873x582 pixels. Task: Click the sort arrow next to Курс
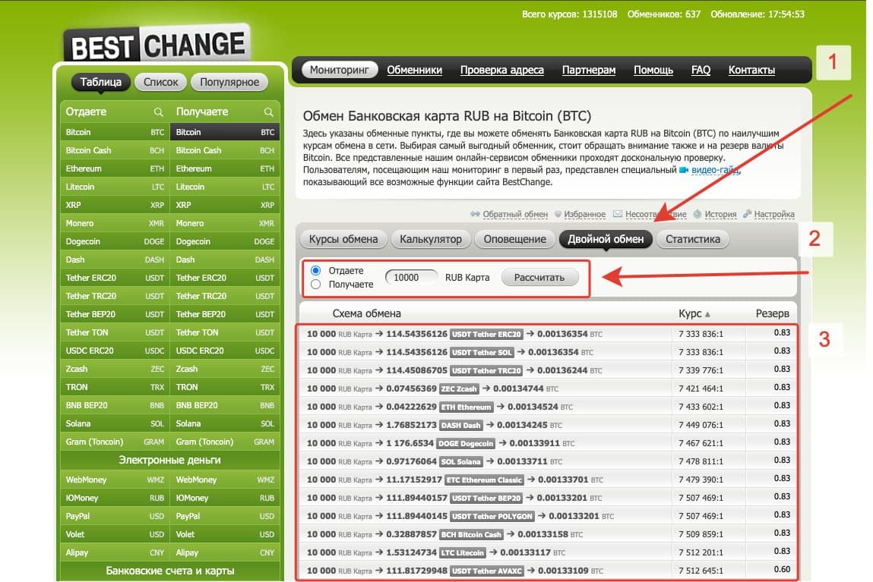707,315
